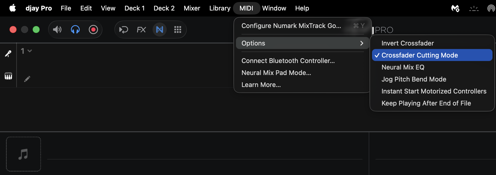This screenshot has width=496, height=175.
Task: Toggle headphone pre-cueing icon
Action: [75, 29]
